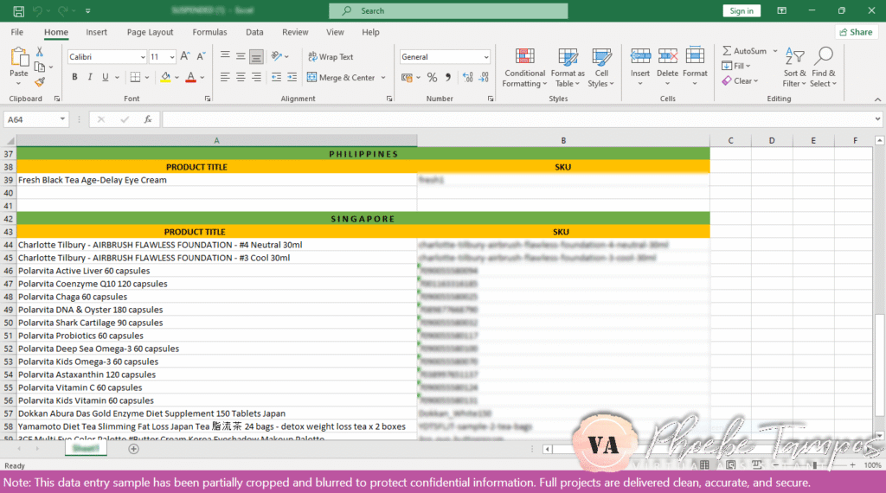This screenshot has height=493, width=886.
Task: Click the Format Painter brush icon
Action: [x=40, y=82]
